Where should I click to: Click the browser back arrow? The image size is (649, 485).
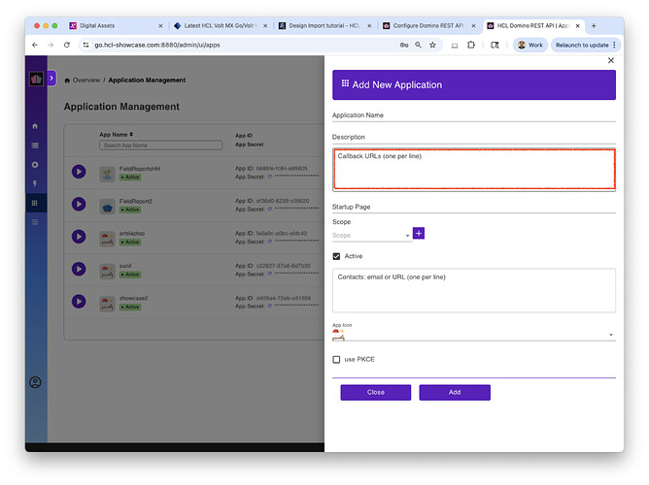pyautogui.click(x=35, y=45)
